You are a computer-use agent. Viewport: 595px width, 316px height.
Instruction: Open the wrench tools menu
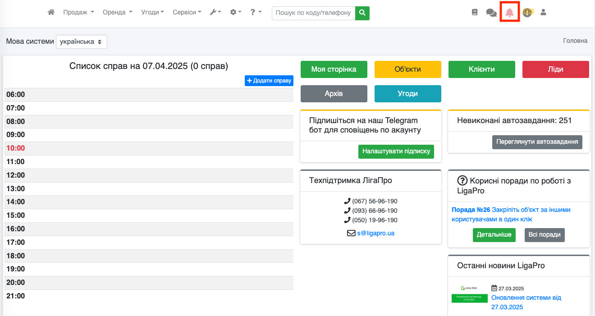coord(215,13)
